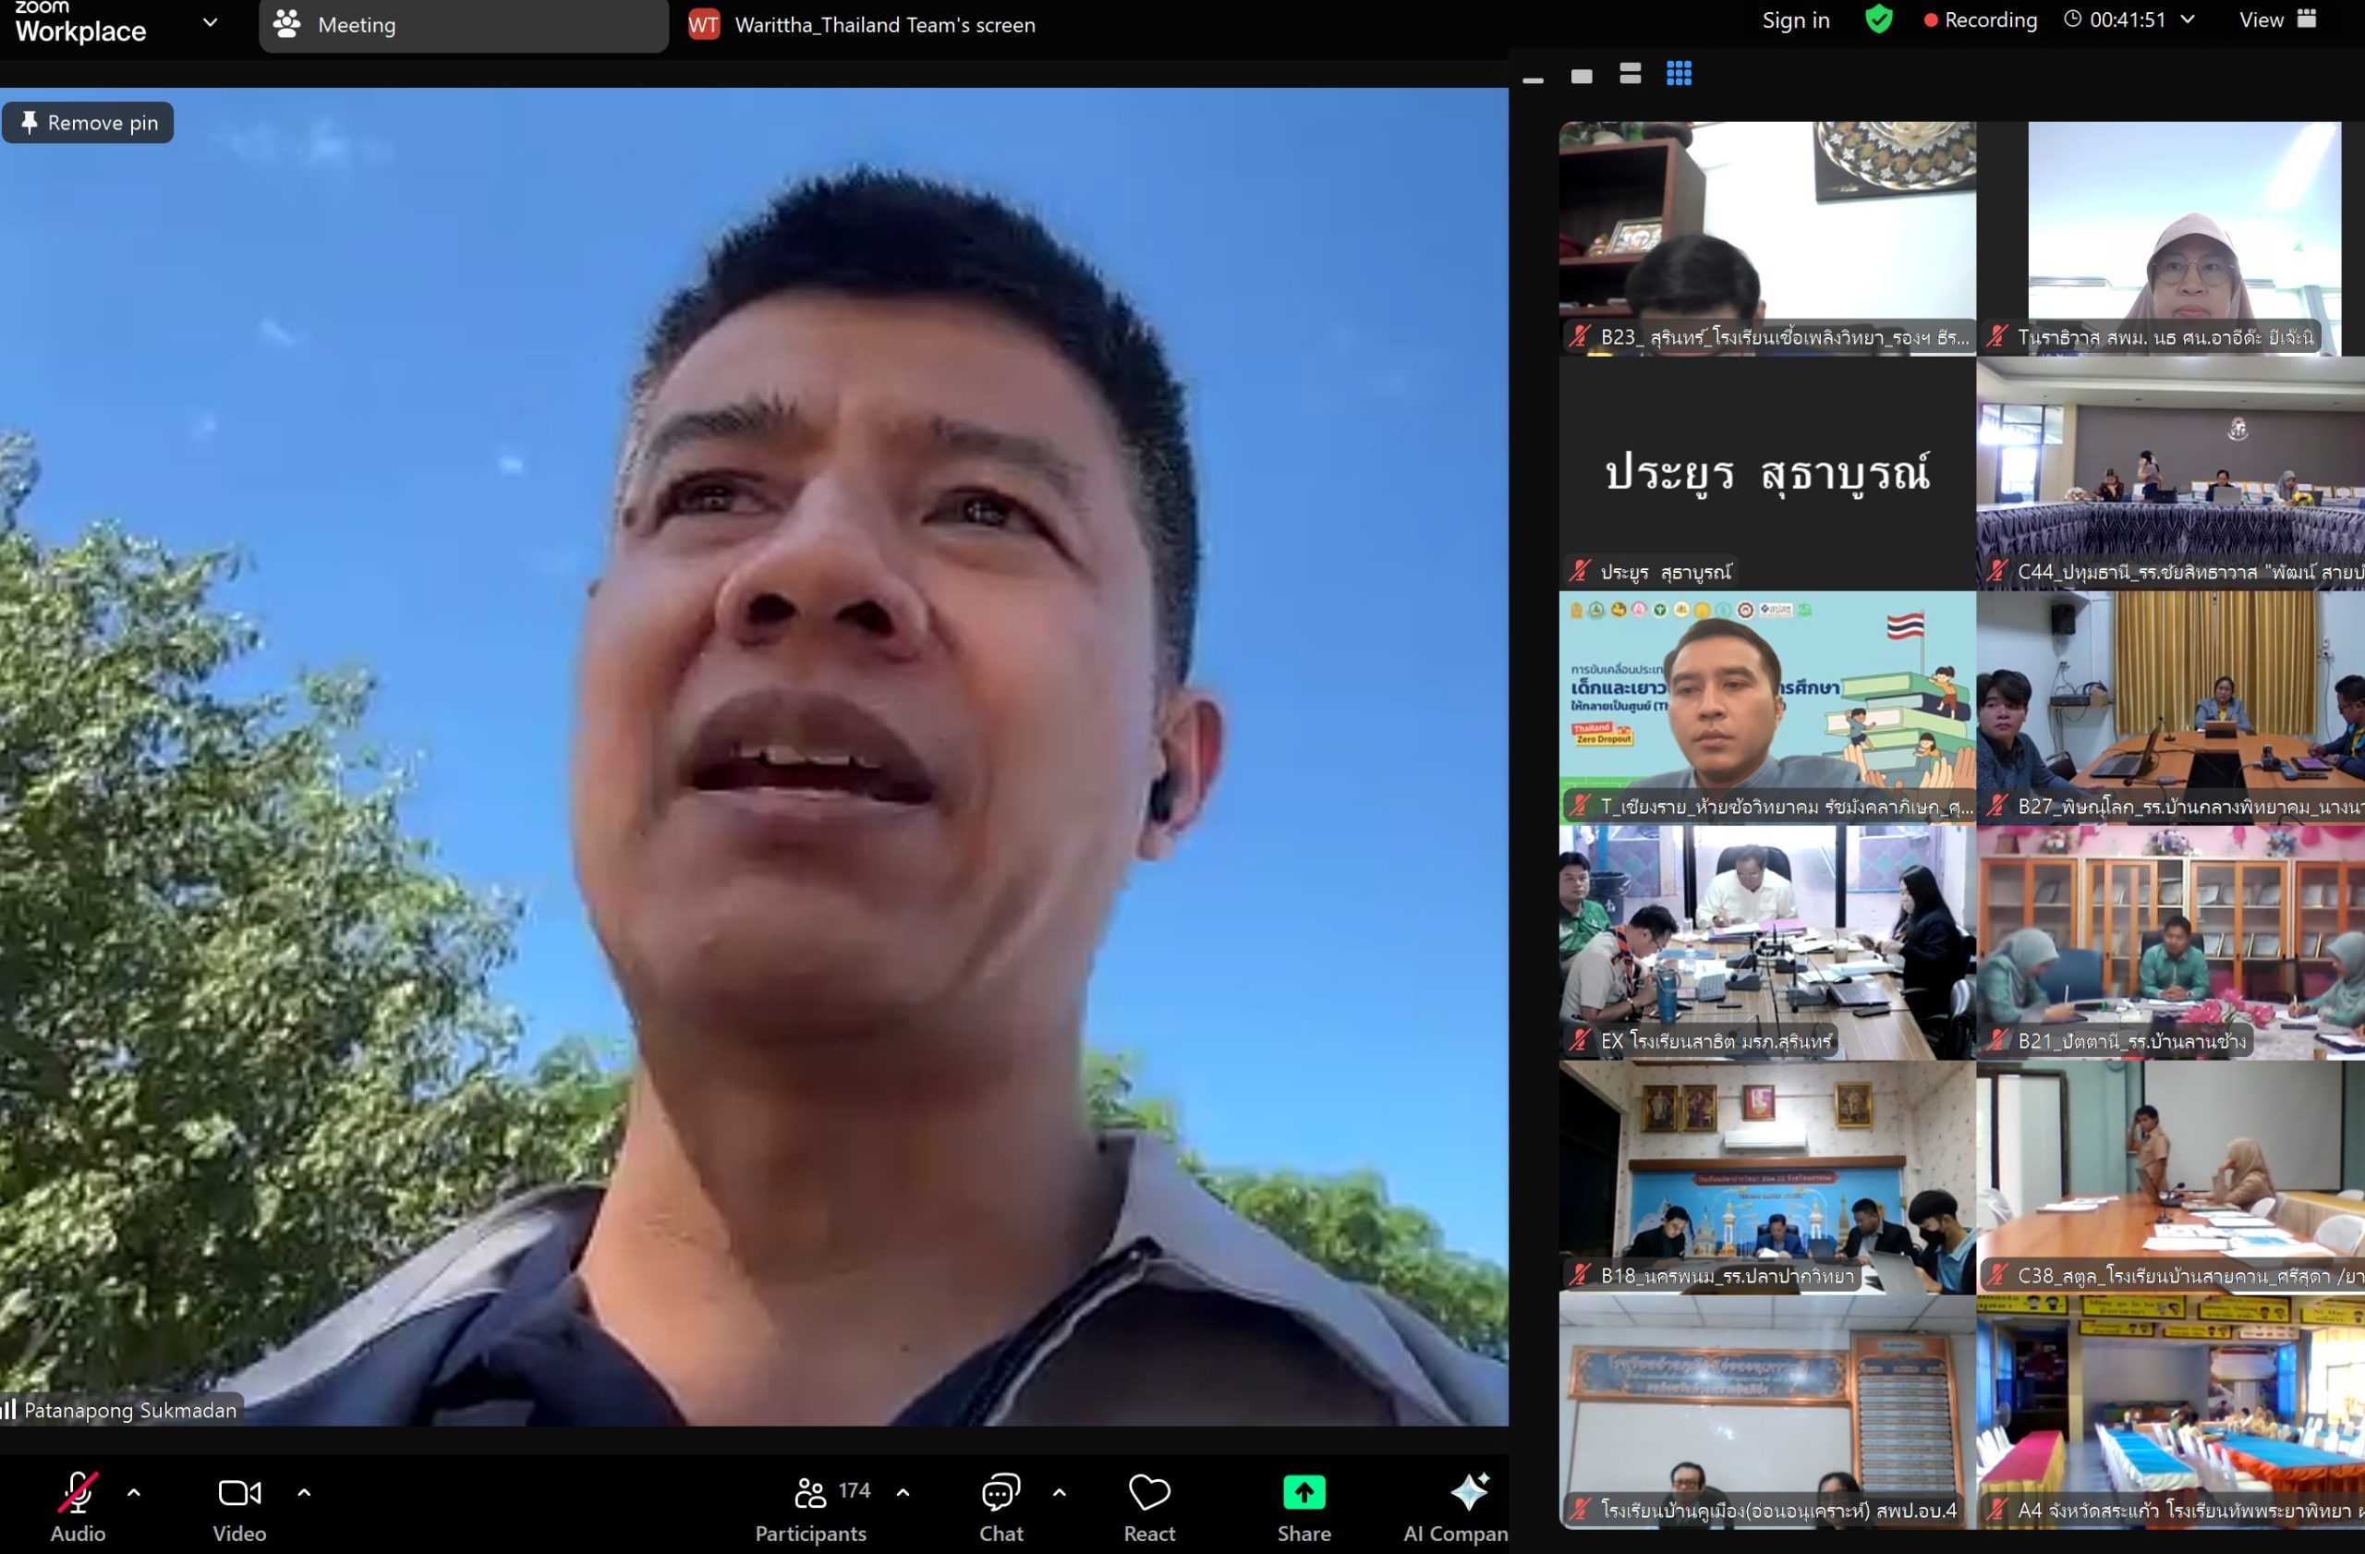
Task: Select the B23_ สุรินทร์ participant video tile
Action: pos(1766,238)
